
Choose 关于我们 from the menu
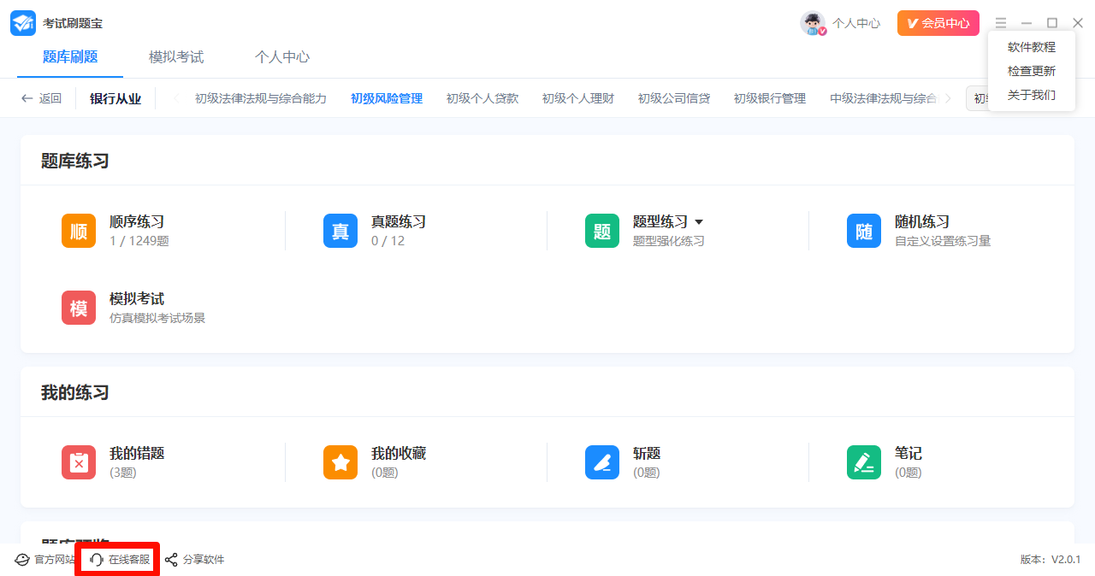[x=1032, y=95]
